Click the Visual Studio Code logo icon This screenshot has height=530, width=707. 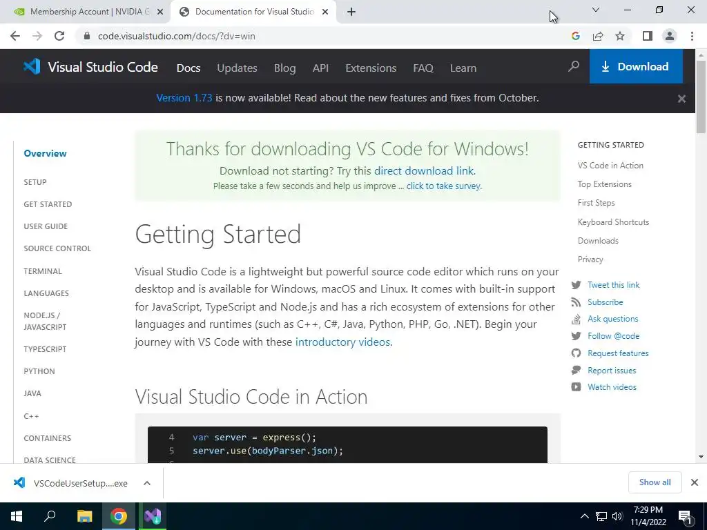pyautogui.click(x=32, y=67)
